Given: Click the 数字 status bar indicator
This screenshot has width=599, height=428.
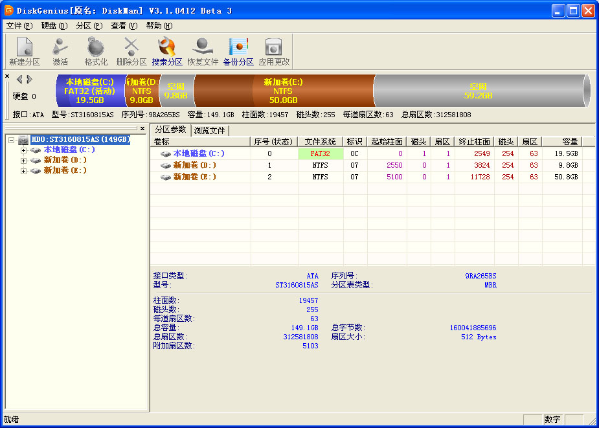Looking at the screenshot, I should [552, 419].
